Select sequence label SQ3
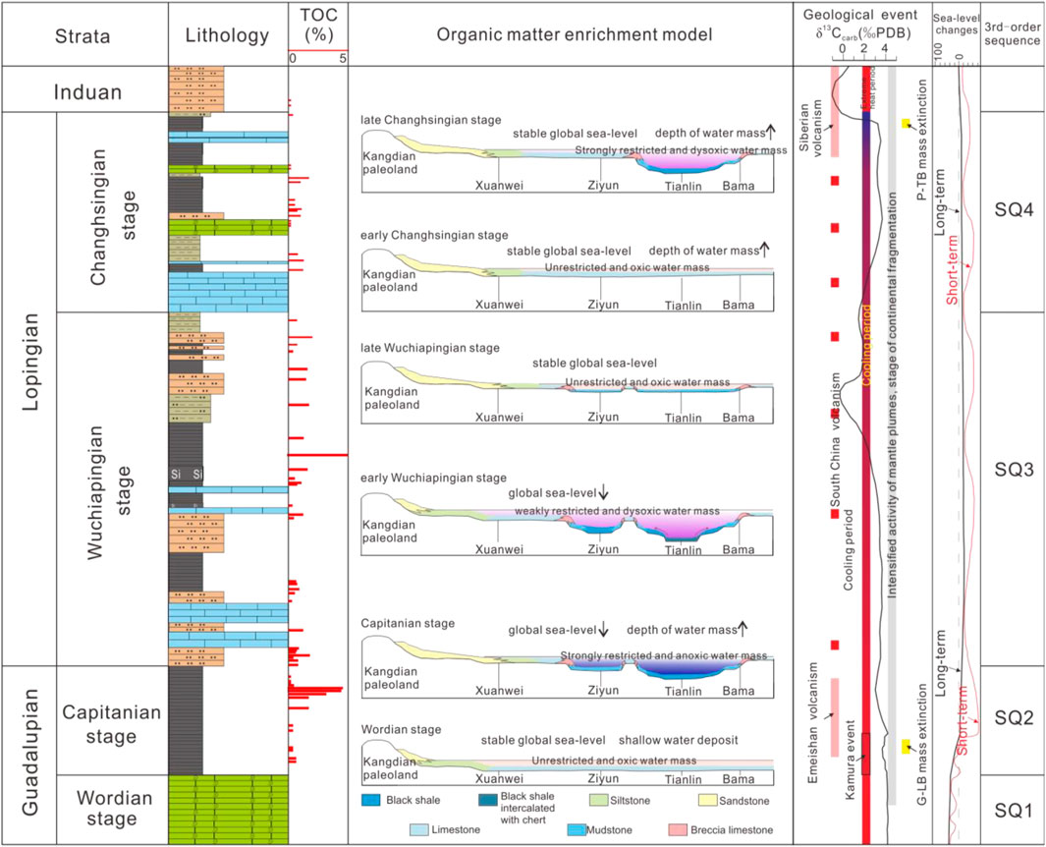 (x=1014, y=470)
